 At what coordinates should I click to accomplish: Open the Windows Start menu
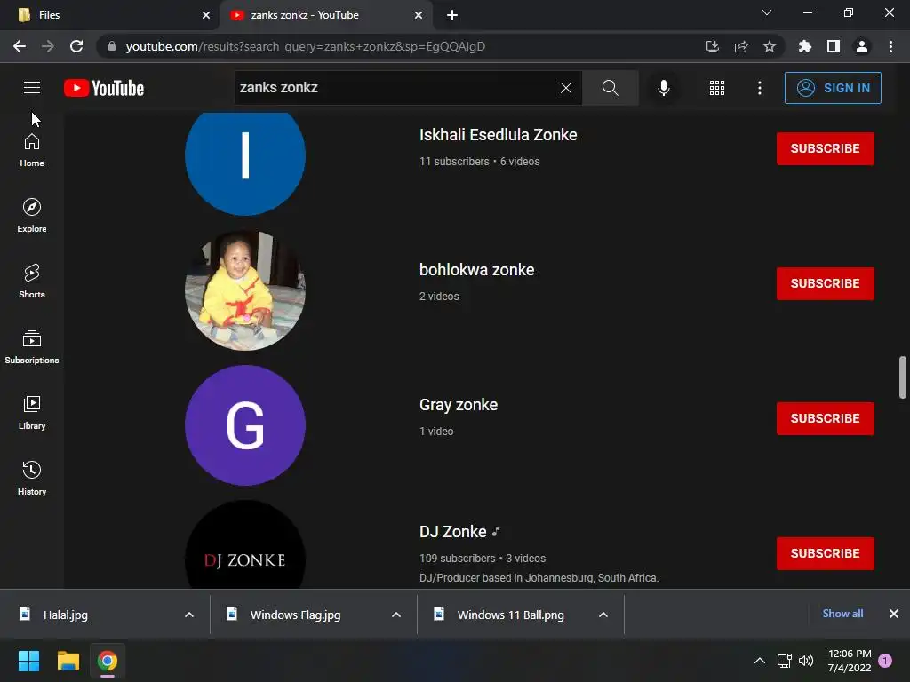click(x=28, y=661)
